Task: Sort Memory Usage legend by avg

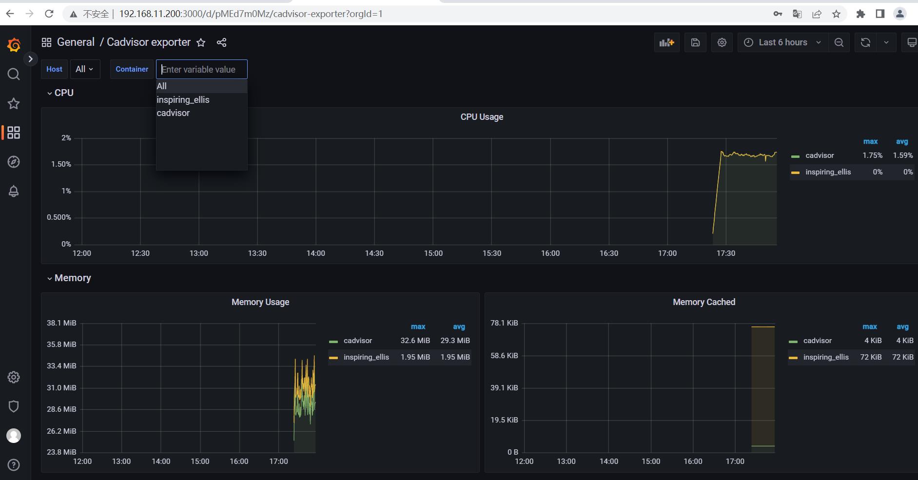Action: 459,326
